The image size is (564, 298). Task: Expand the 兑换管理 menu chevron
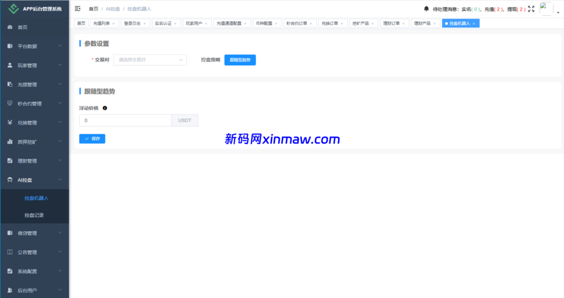[60, 122]
